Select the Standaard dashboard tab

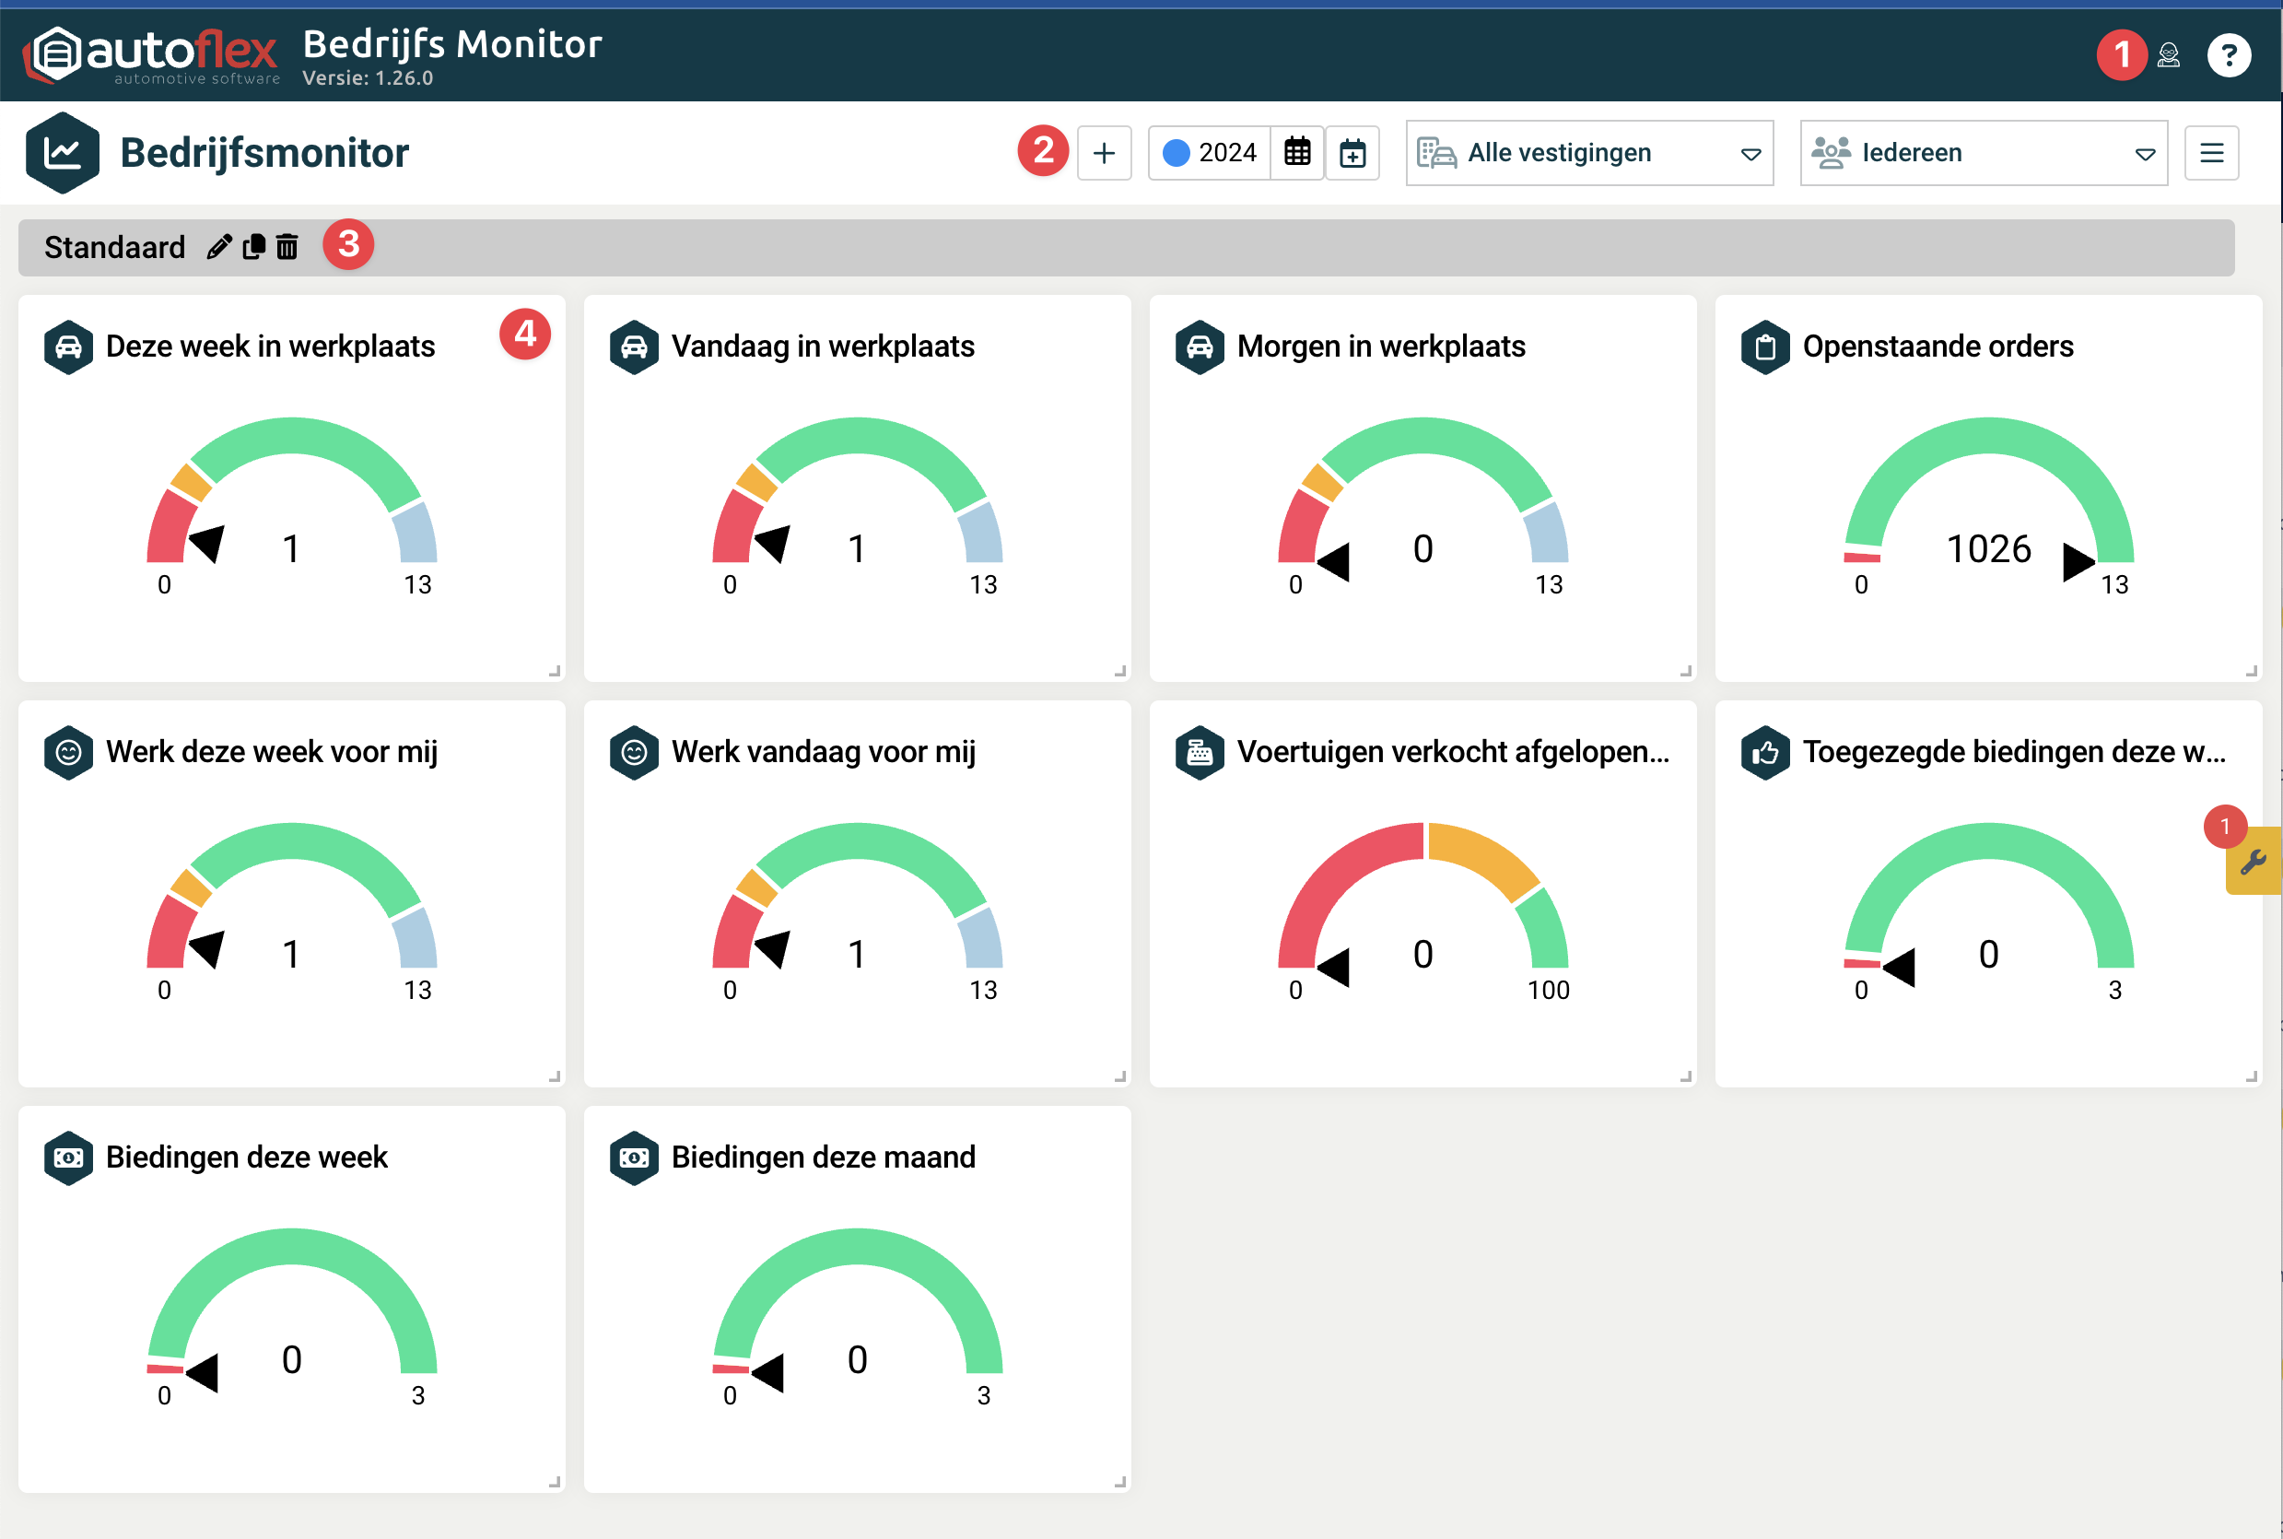click(115, 247)
